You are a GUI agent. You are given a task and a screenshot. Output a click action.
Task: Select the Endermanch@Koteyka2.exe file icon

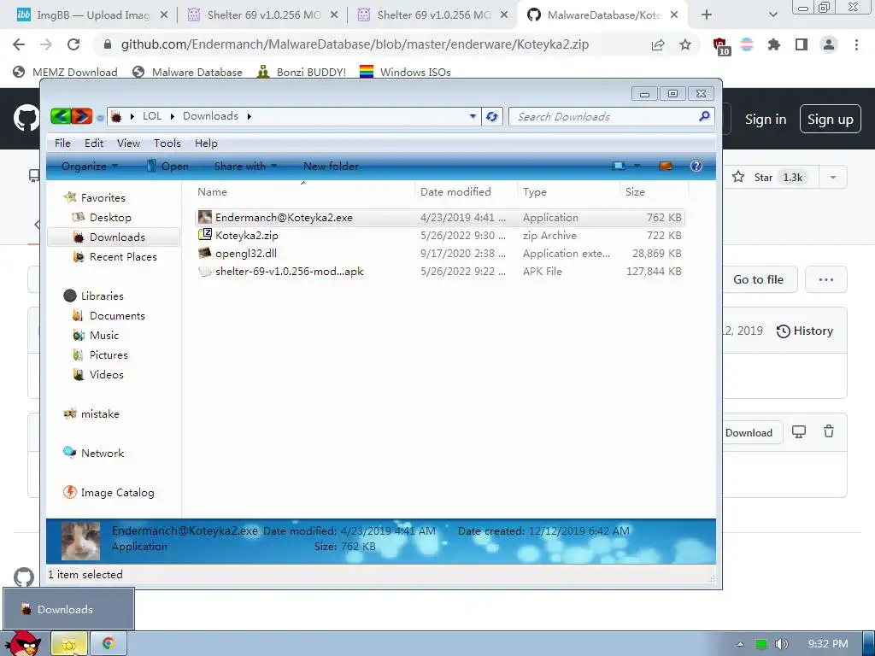[205, 218]
